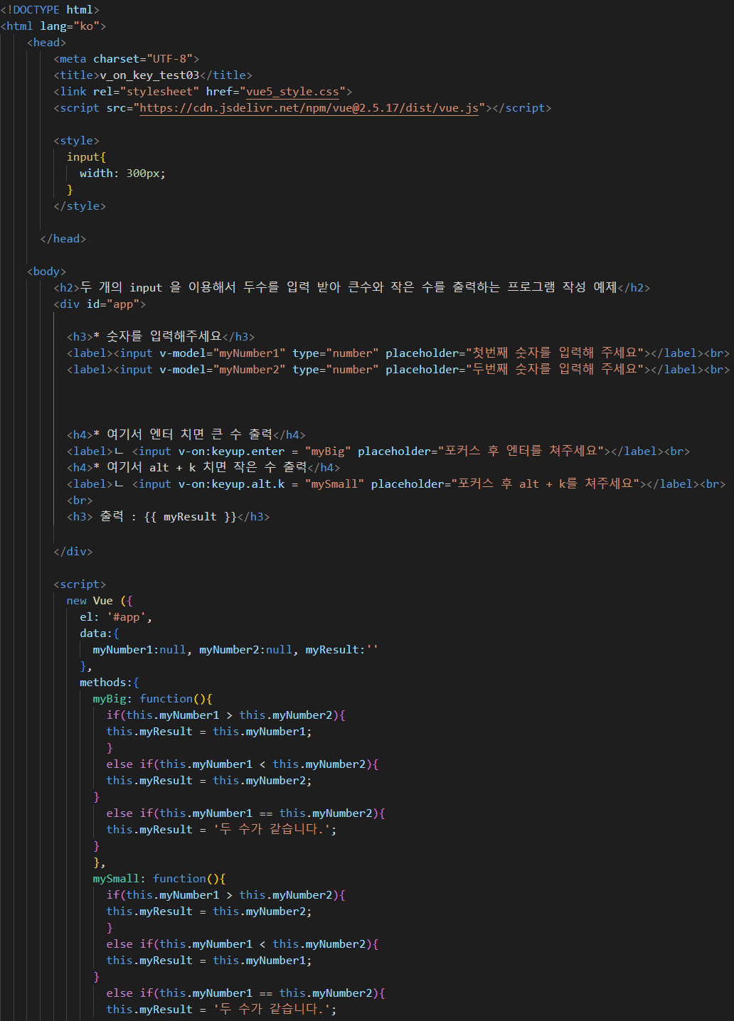
Task: Click h4 text 여기서 엔터 치면 큰 수 출력
Action: tap(189, 434)
